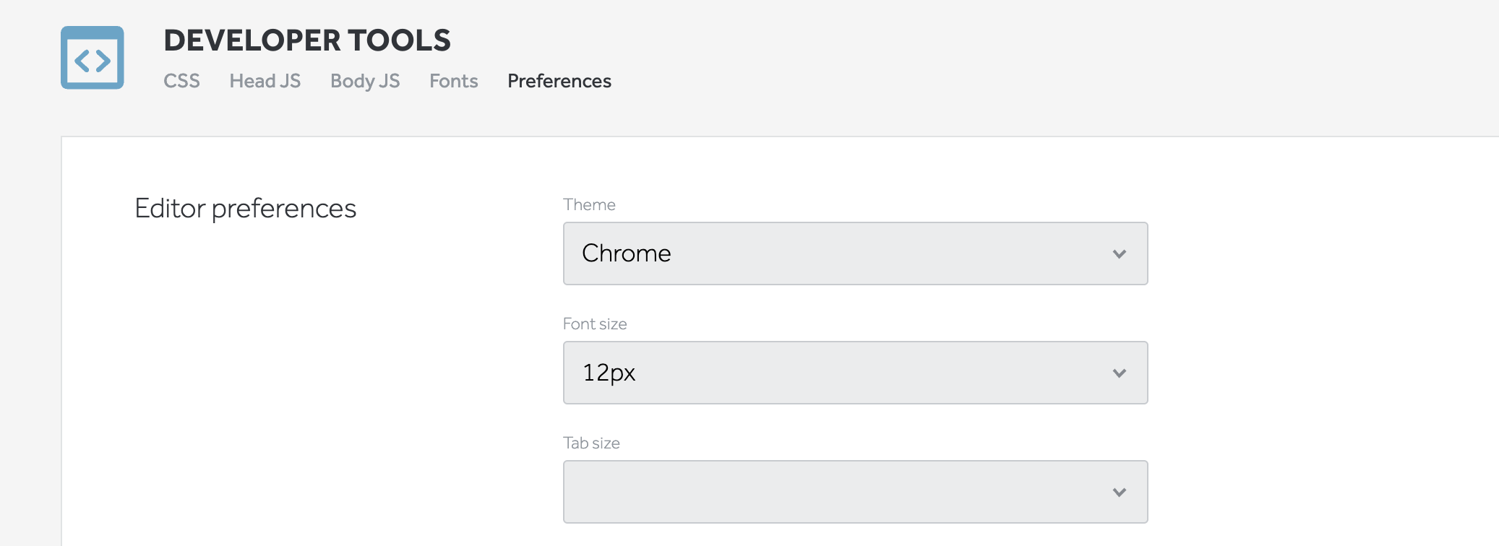Click the Font size field label
Image resolution: width=1499 pixels, height=546 pixels.
594,324
